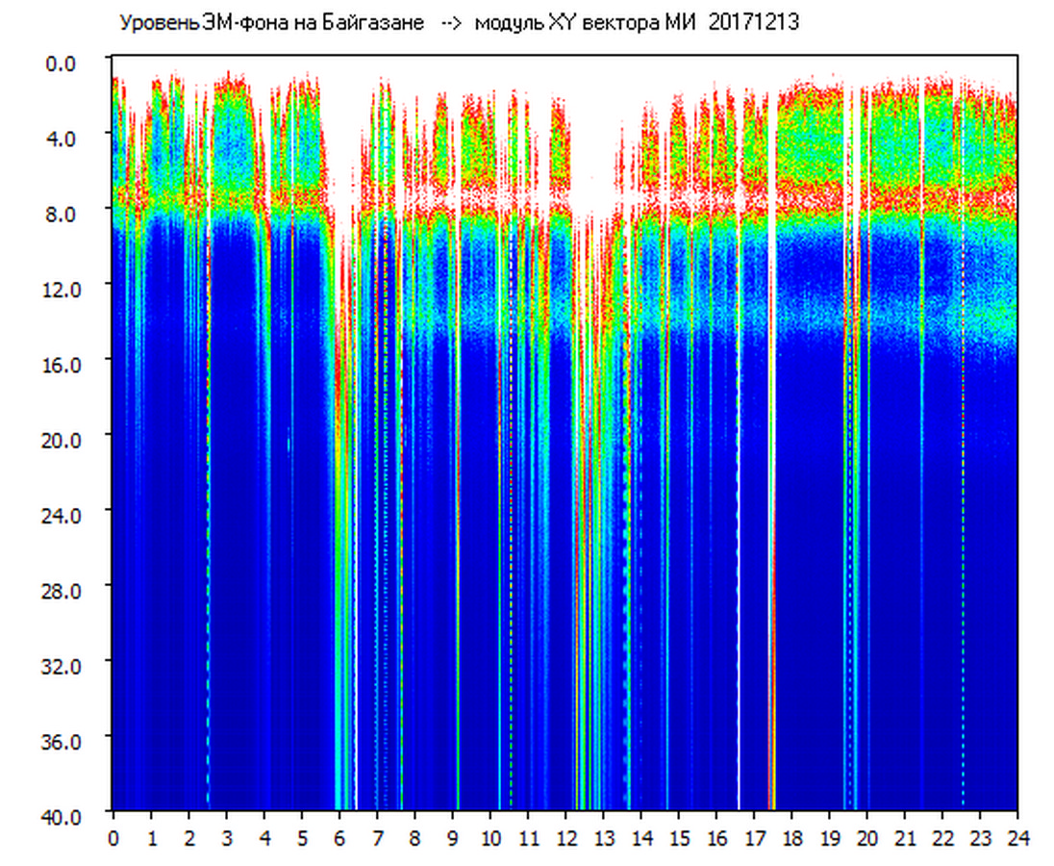The height and width of the screenshot is (866, 1054).
Task: Click the arrow symbol in the chart title
Action: click(449, 22)
